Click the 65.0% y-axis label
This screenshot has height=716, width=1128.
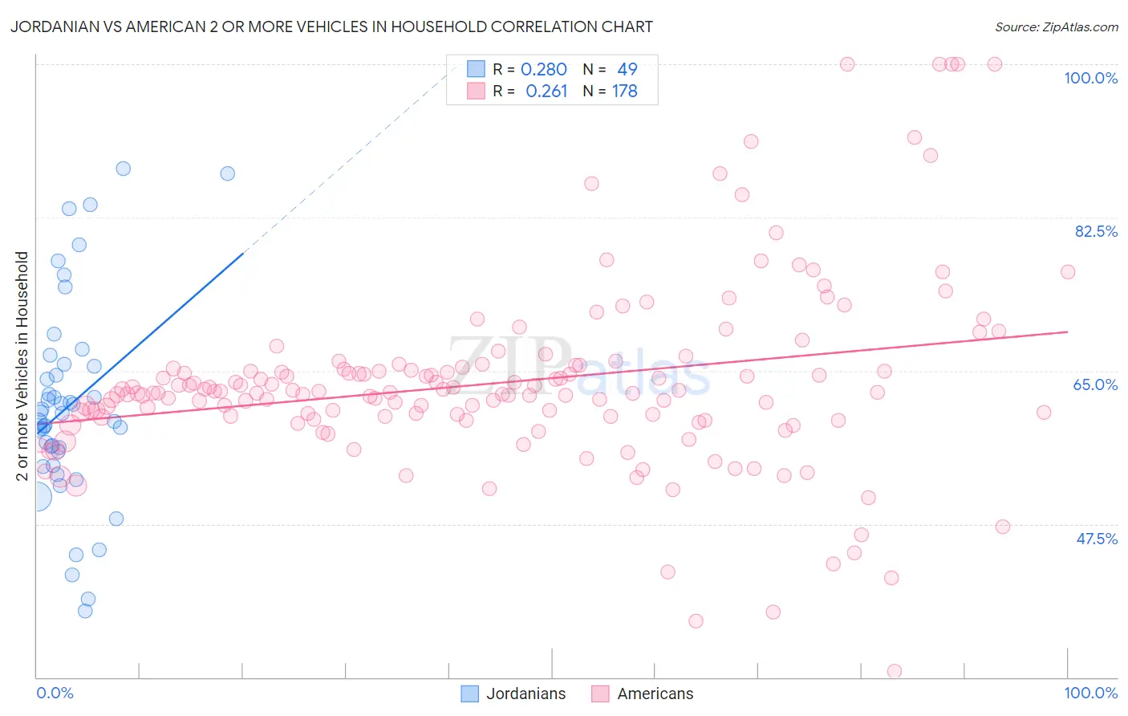tap(1095, 384)
